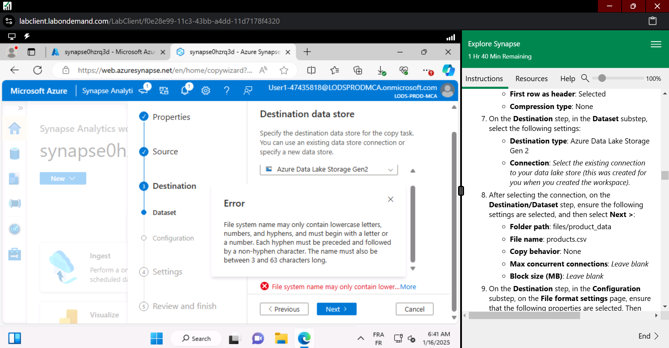Image resolution: width=669 pixels, height=348 pixels.
Task: Switch to the Azure Synapse browser tab
Action: click(233, 52)
